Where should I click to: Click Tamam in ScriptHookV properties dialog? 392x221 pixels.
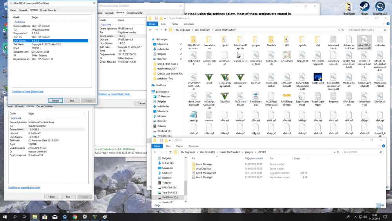(x=52, y=197)
